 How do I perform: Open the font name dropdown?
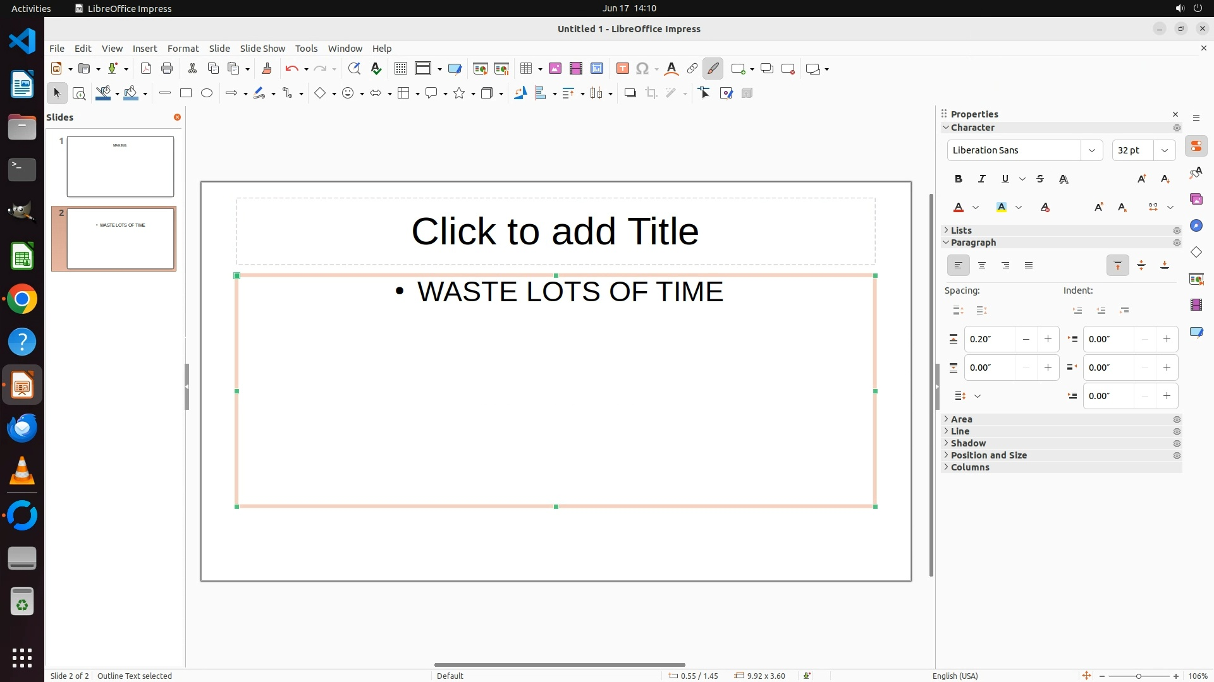[x=1091, y=150]
